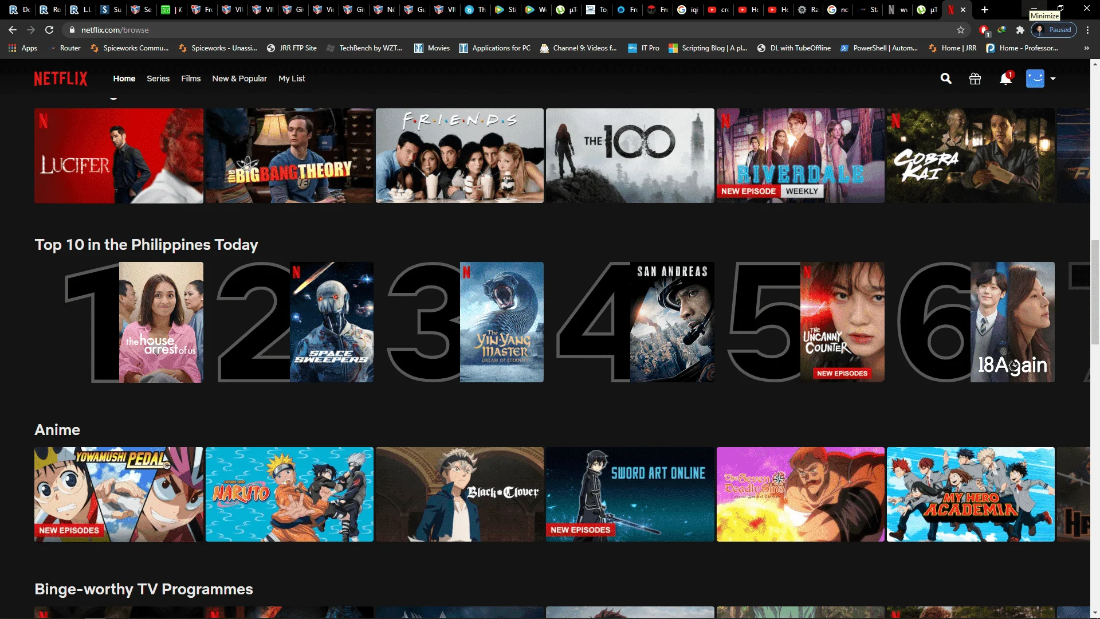Open the Spiceworks Community bookmark
The image size is (1100, 619).
click(129, 48)
